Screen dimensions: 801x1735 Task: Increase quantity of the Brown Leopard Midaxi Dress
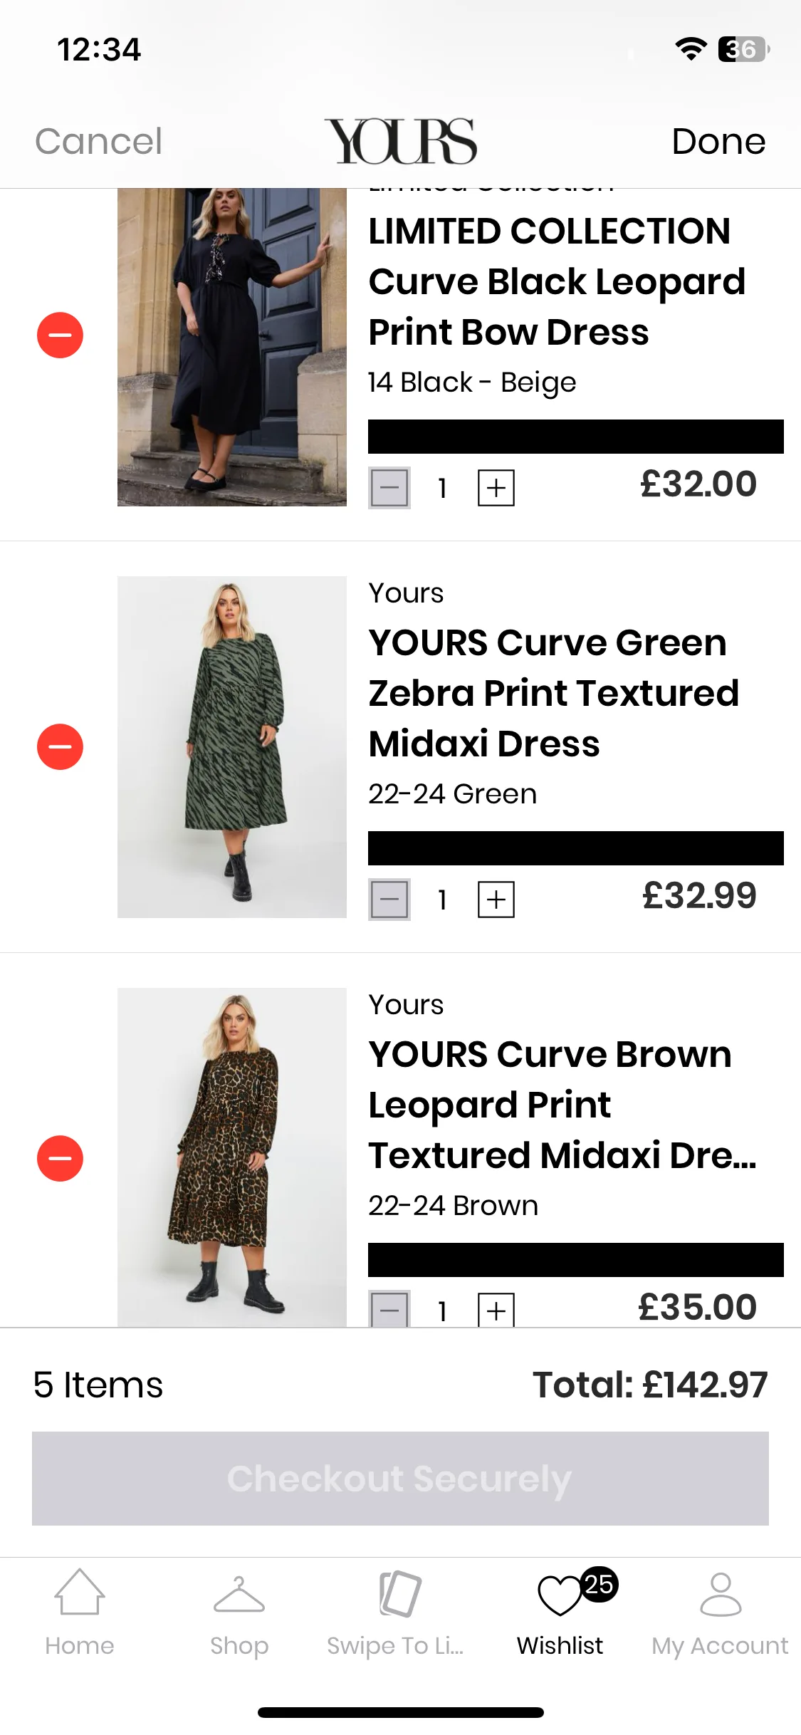pyautogui.click(x=496, y=1310)
